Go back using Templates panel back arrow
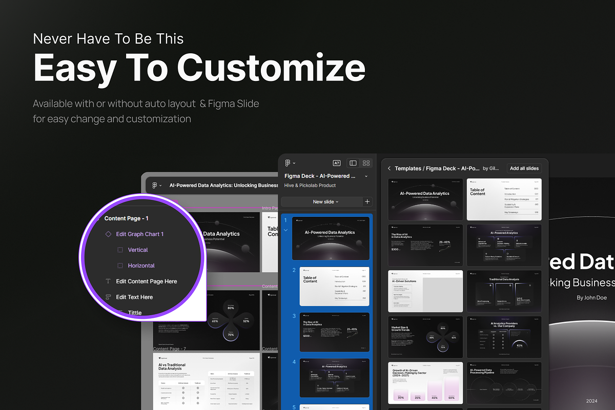Image resolution: width=615 pixels, height=410 pixels. [x=389, y=168]
